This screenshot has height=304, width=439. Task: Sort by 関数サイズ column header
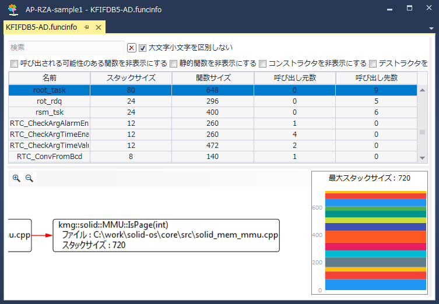(x=213, y=78)
